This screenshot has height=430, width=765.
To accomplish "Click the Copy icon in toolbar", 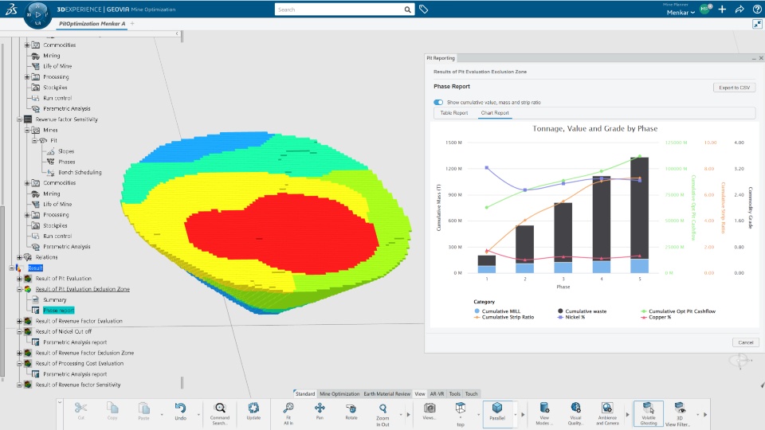I will [x=112, y=408].
